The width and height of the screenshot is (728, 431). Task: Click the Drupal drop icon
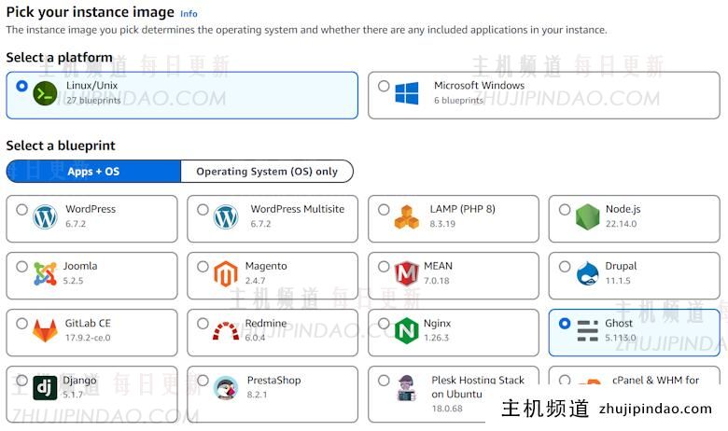coord(587,273)
